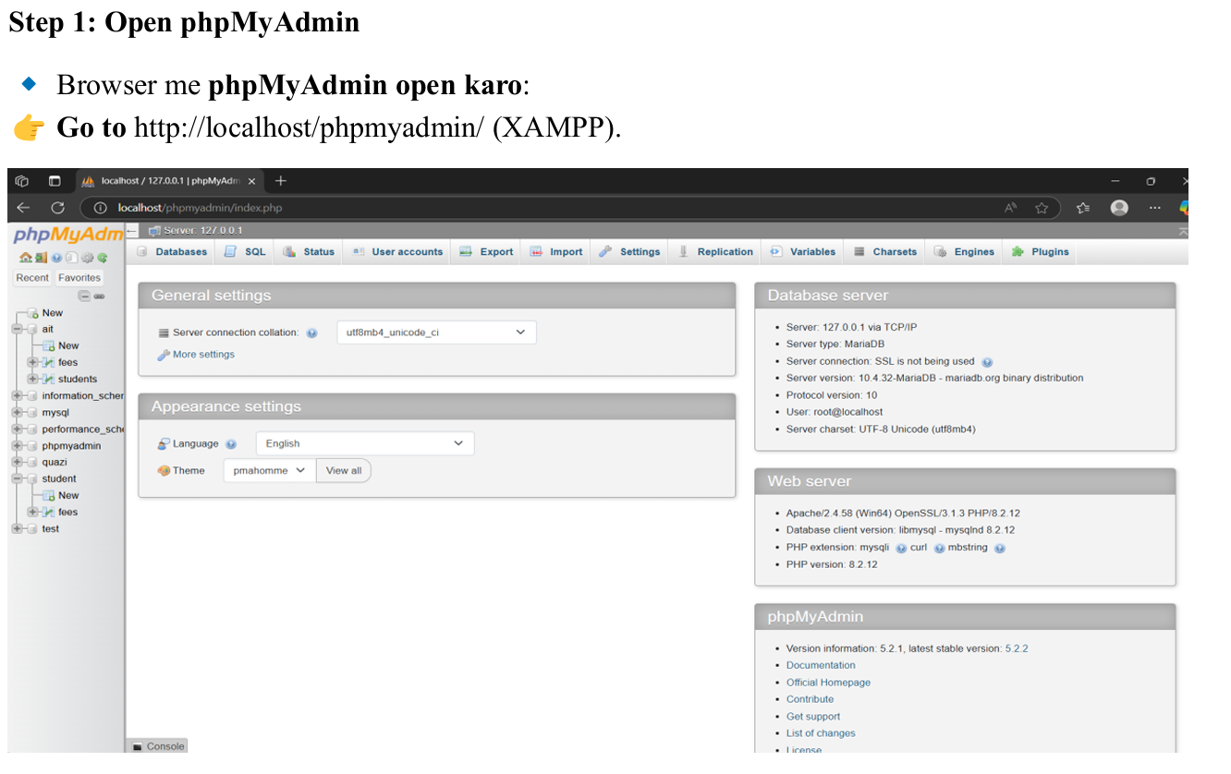Click the Server: 127.0.0.1 breadcrumb

click(202, 231)
